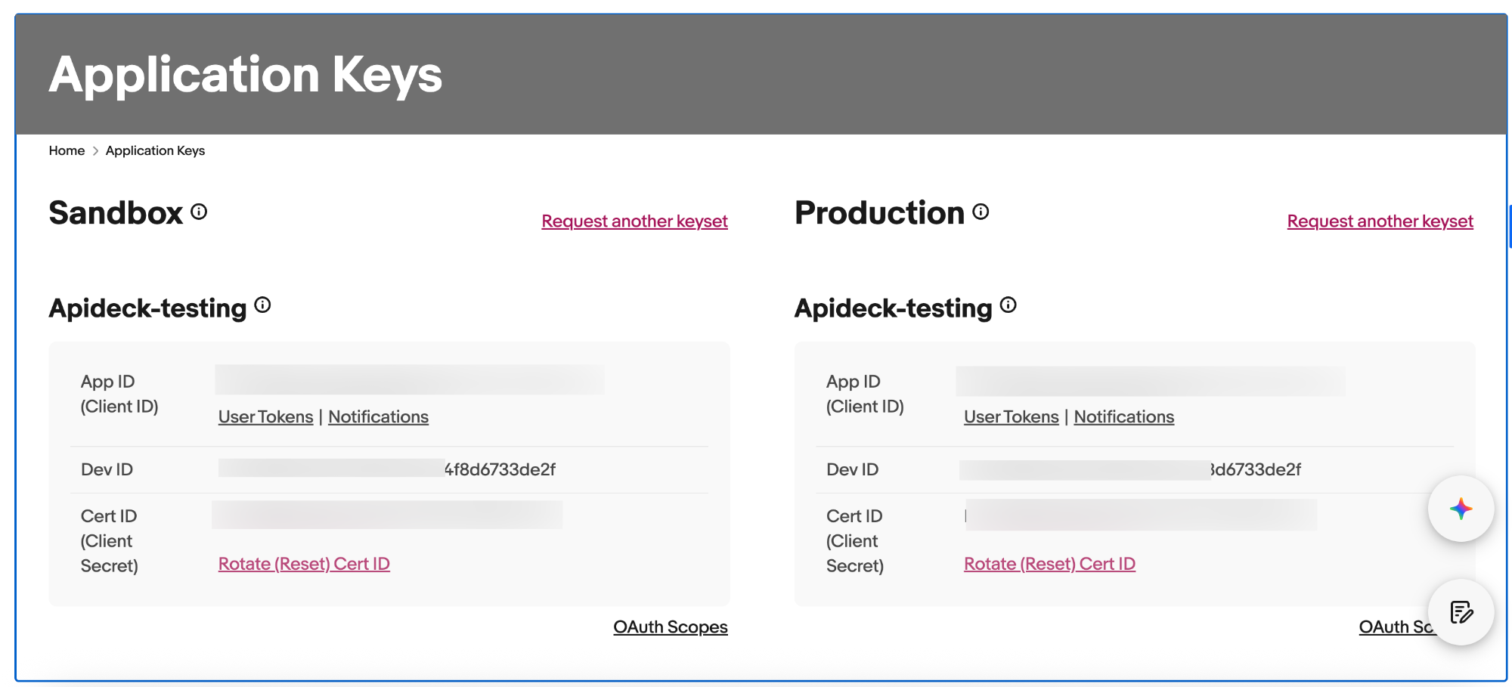Navigate to Home via the breadcrumb
1512x687 pixels.
[67, 150]
